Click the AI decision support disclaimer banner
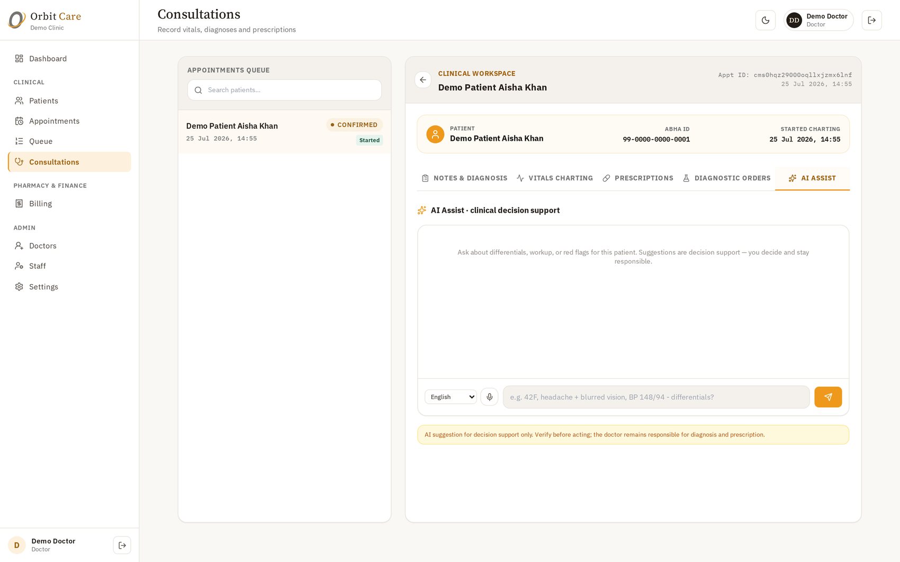 [x=633, y=435]
